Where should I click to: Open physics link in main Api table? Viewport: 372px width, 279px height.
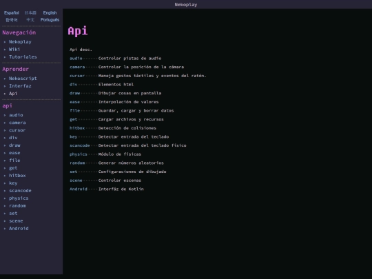tap(79, 154)
